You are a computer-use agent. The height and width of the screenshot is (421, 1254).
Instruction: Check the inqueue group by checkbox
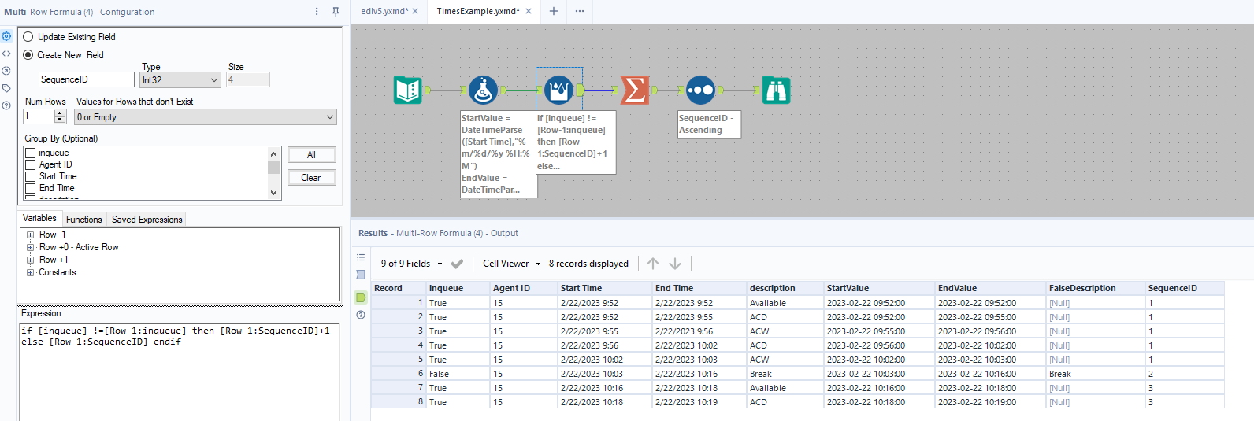click(x=31, y=153)
